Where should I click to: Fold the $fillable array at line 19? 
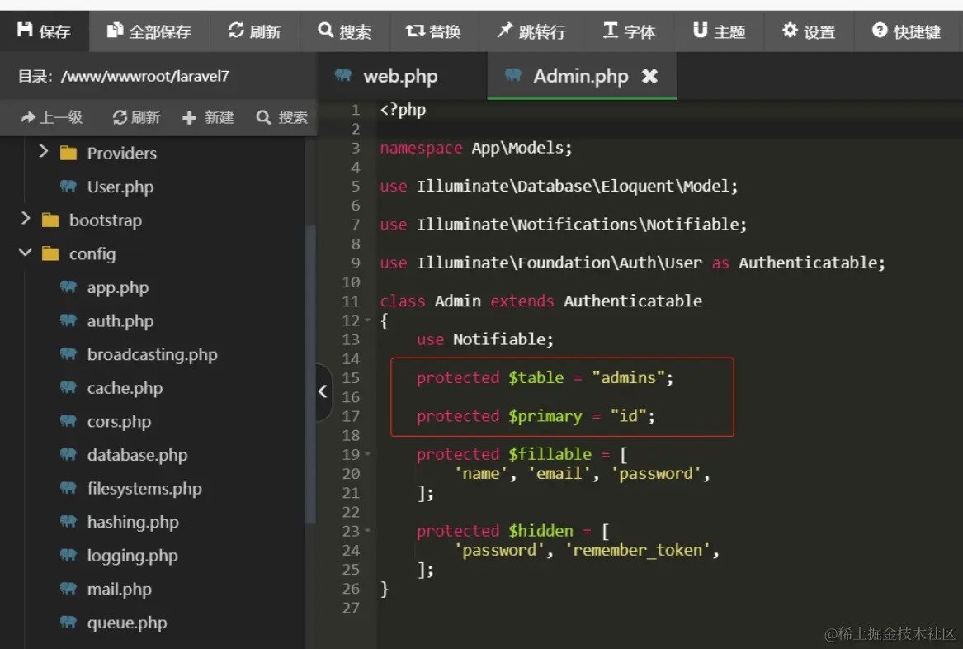click(368, 454)
